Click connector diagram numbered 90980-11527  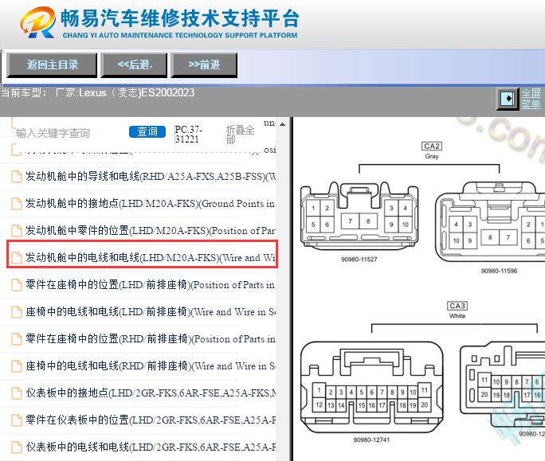point(359,216)
